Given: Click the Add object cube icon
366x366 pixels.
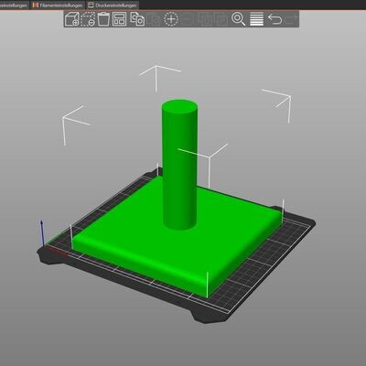Looking at the screenshot, I should click(72, 19).
